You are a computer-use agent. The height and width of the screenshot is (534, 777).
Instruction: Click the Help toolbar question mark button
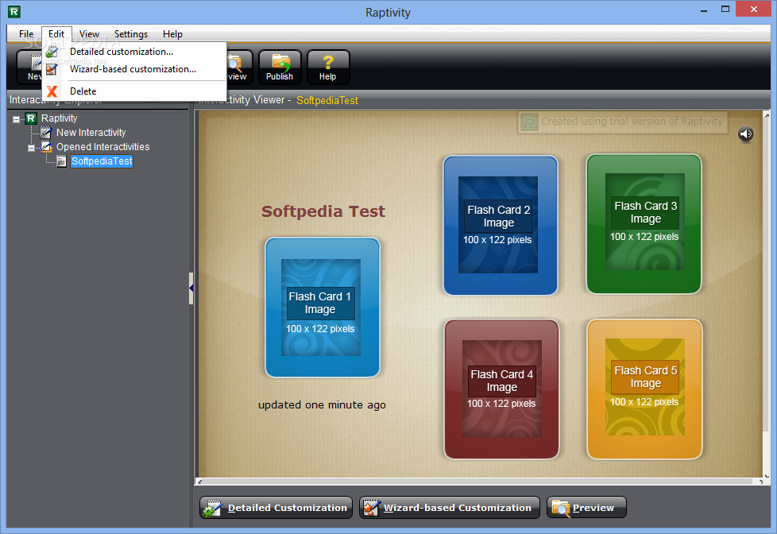[x=327, y=67]
